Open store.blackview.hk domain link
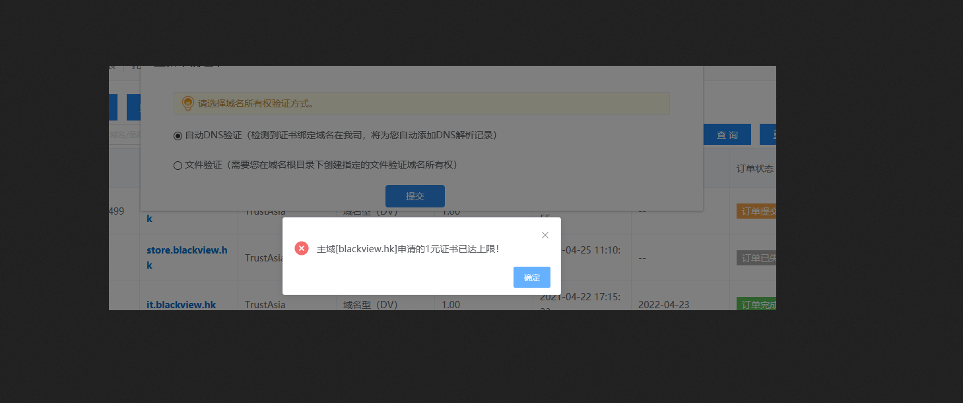This screenshot has height=403, width=963. (187, 257)
